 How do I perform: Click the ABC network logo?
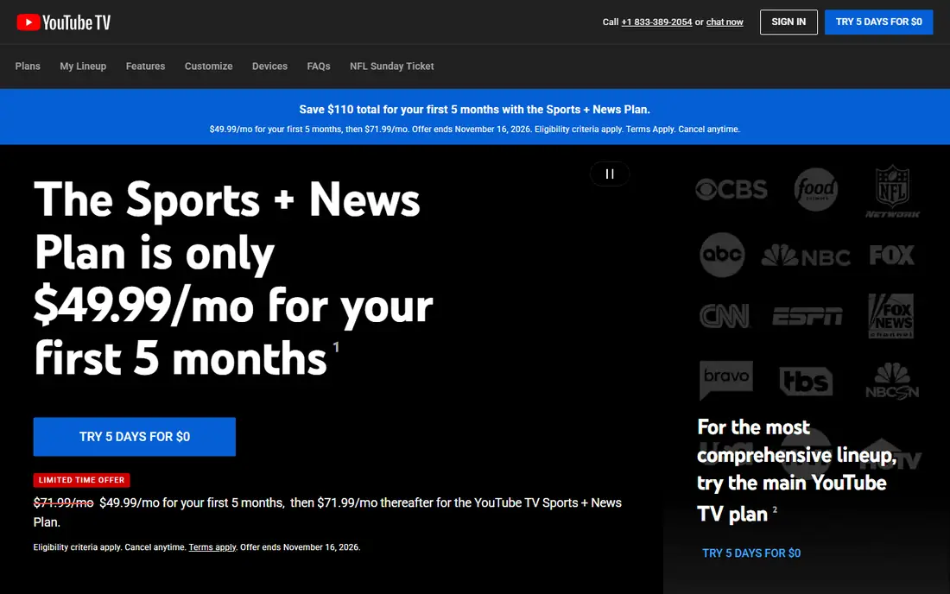click(722, 255)
